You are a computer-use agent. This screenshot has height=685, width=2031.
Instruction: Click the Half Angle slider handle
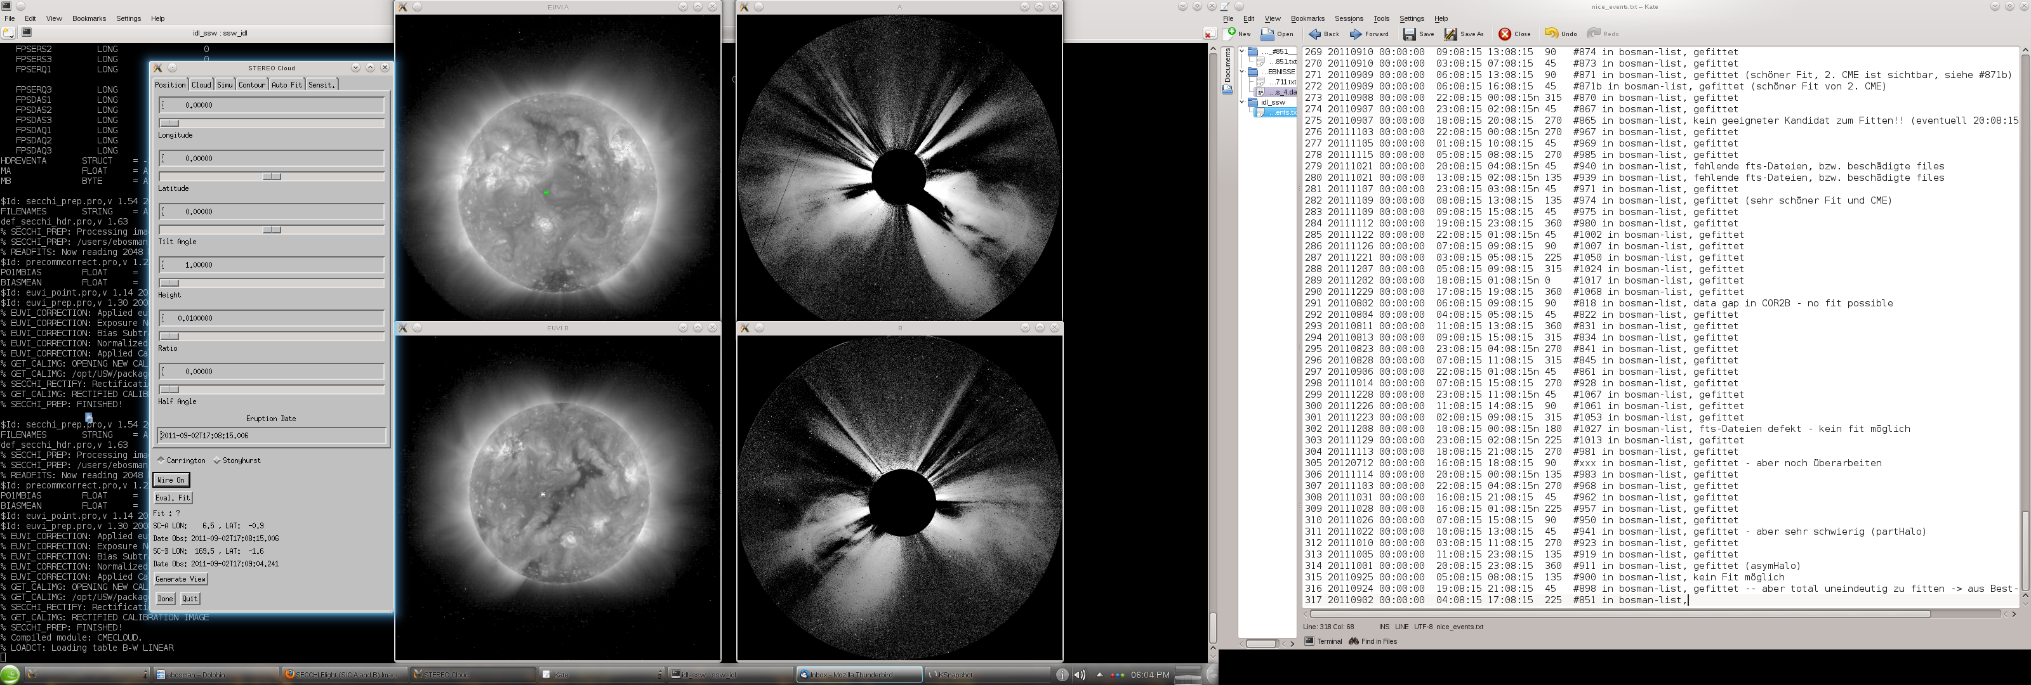[169, 389]
